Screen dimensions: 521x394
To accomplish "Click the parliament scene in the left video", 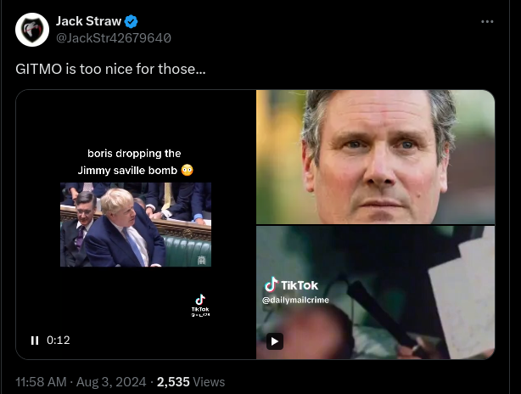I will tap(136, 225).
